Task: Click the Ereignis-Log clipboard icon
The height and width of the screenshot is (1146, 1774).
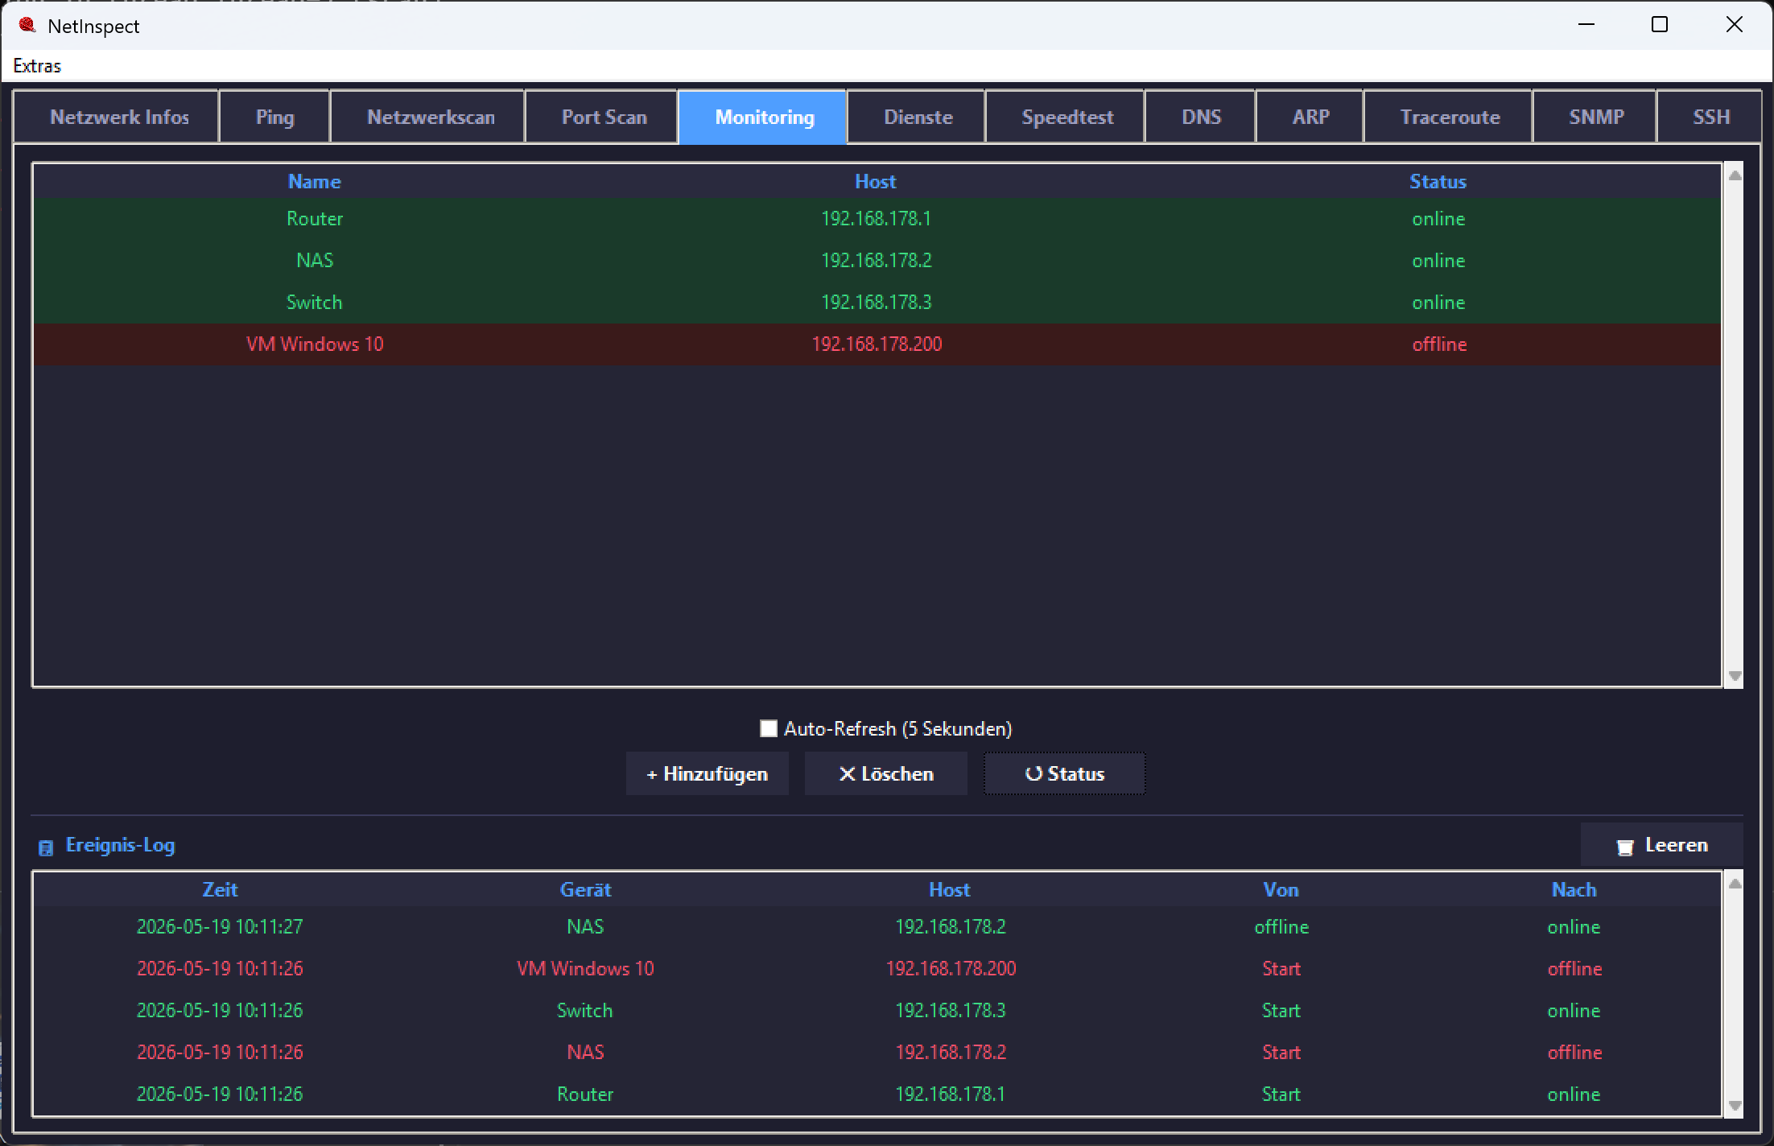Action: point(46,847)
